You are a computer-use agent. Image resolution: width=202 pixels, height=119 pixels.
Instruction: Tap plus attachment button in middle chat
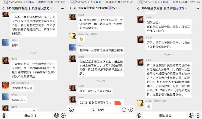pyautogui.click(x=131, y=110)
